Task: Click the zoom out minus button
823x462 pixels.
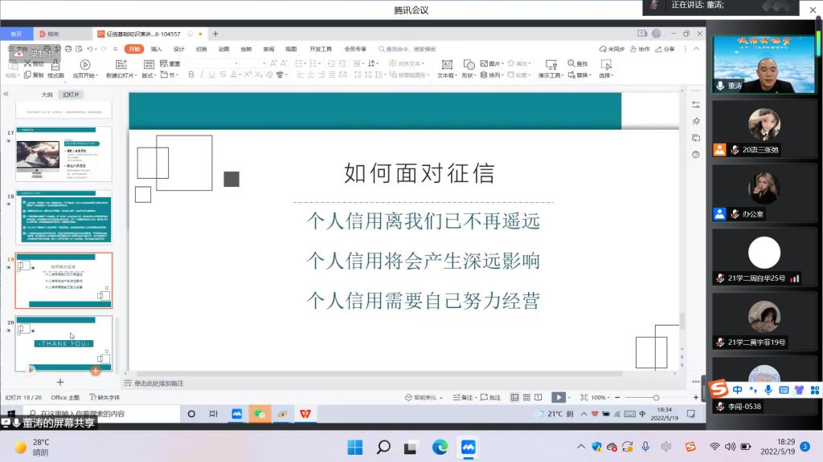Action: pyautogui.click(x=617, y=398)
